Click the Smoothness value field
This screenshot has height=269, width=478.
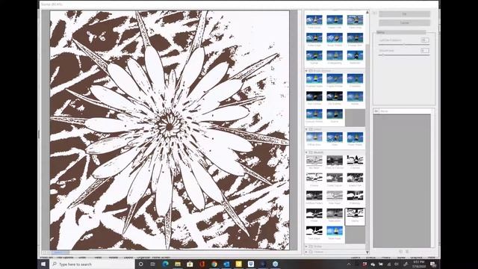coord(425,51)
